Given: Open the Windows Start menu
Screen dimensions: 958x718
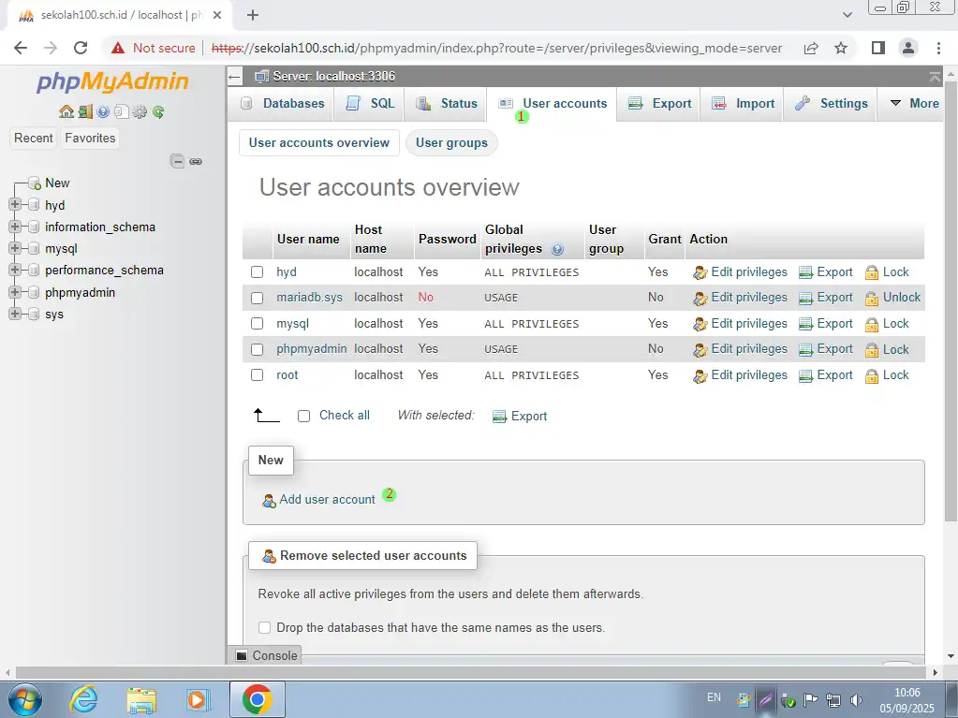Looking at the screenshot, I should point(25,699).
